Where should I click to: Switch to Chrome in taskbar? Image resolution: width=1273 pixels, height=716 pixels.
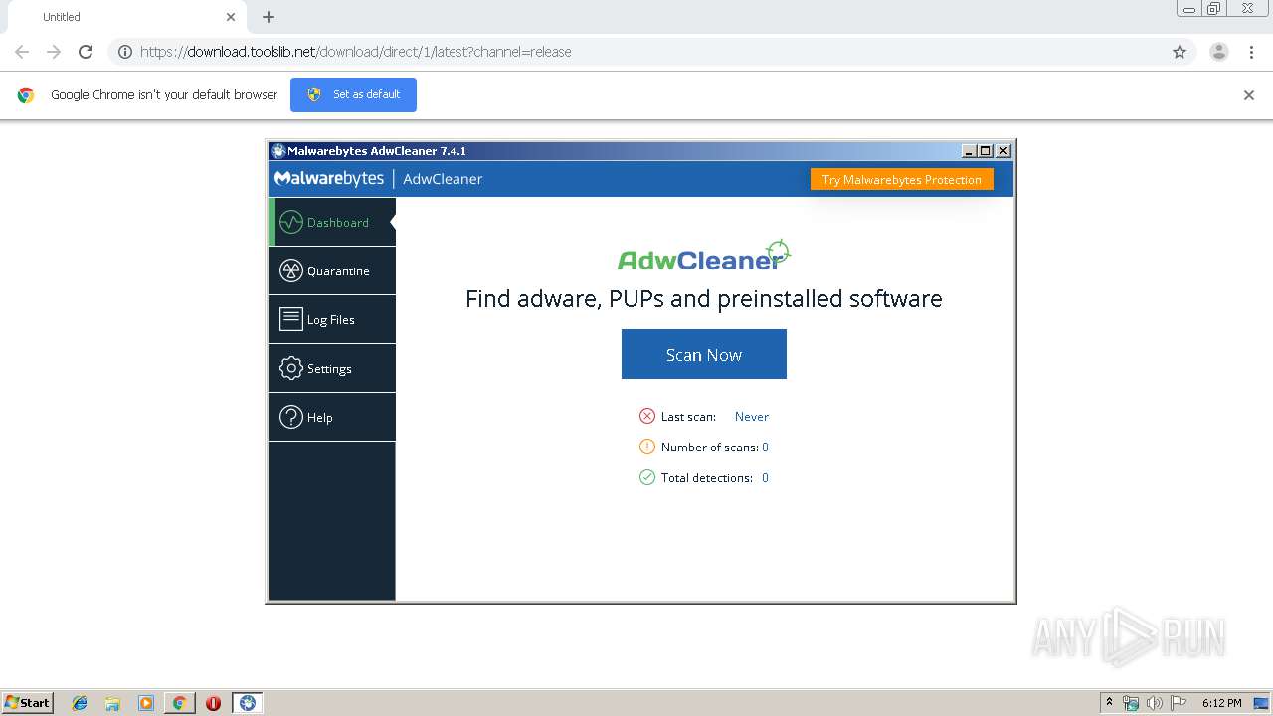click(x=179, y=703)
